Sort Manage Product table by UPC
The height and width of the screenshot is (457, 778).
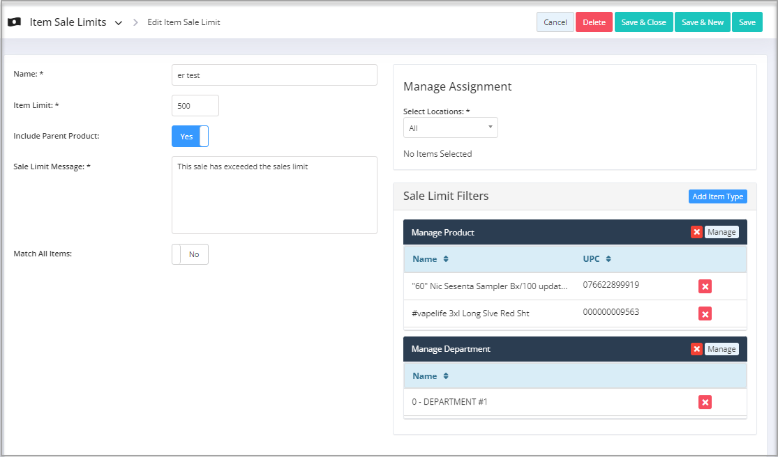click(597, 259)
